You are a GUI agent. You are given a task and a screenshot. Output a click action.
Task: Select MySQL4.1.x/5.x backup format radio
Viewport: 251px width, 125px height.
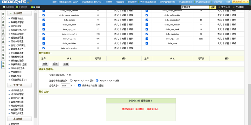pos(97,81)
